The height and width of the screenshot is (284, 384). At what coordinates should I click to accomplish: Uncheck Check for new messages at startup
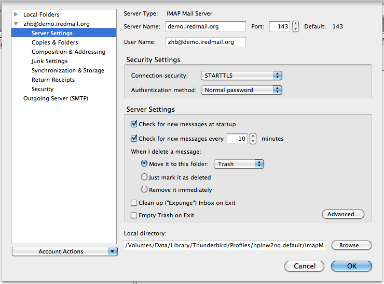pyautogui.click(x=134, y=124)
